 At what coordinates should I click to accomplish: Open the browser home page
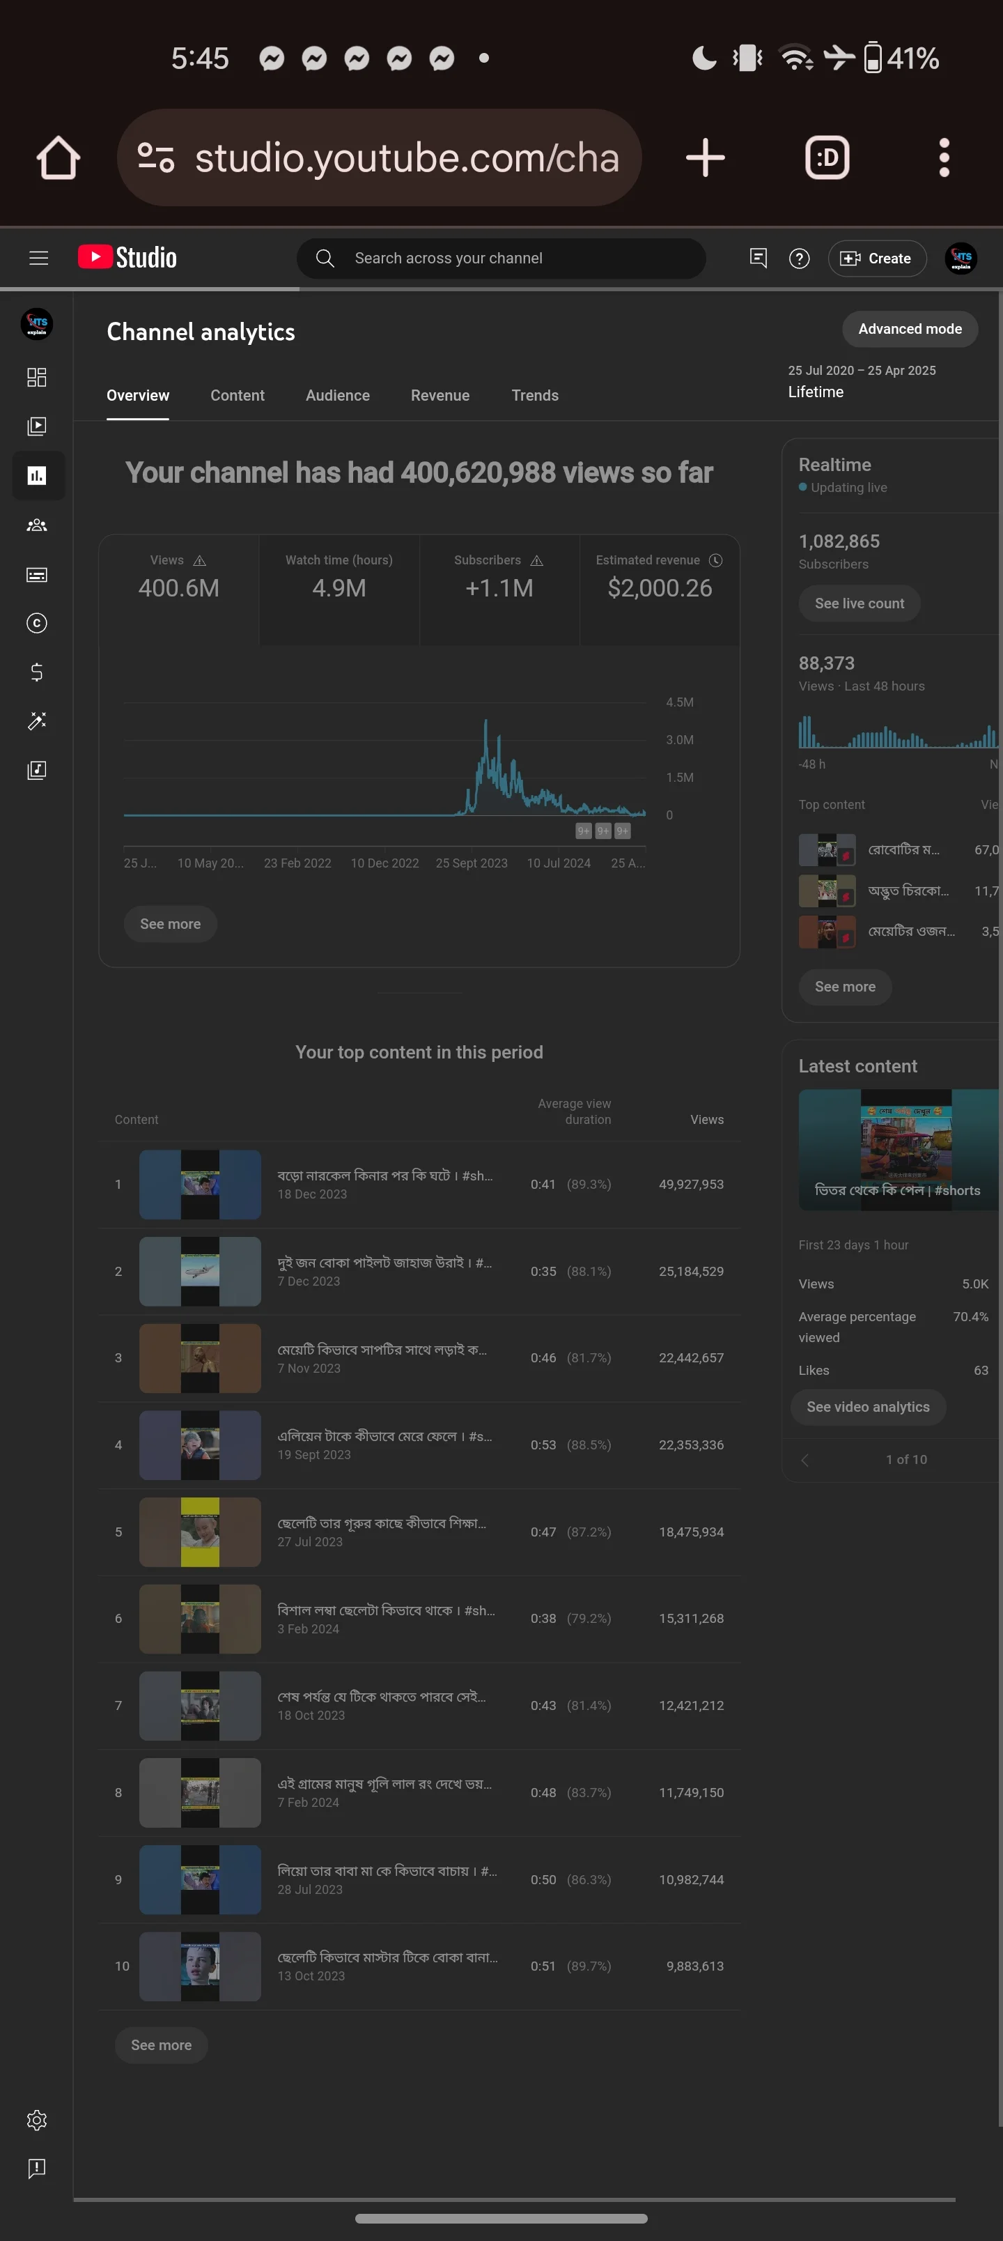59,157
